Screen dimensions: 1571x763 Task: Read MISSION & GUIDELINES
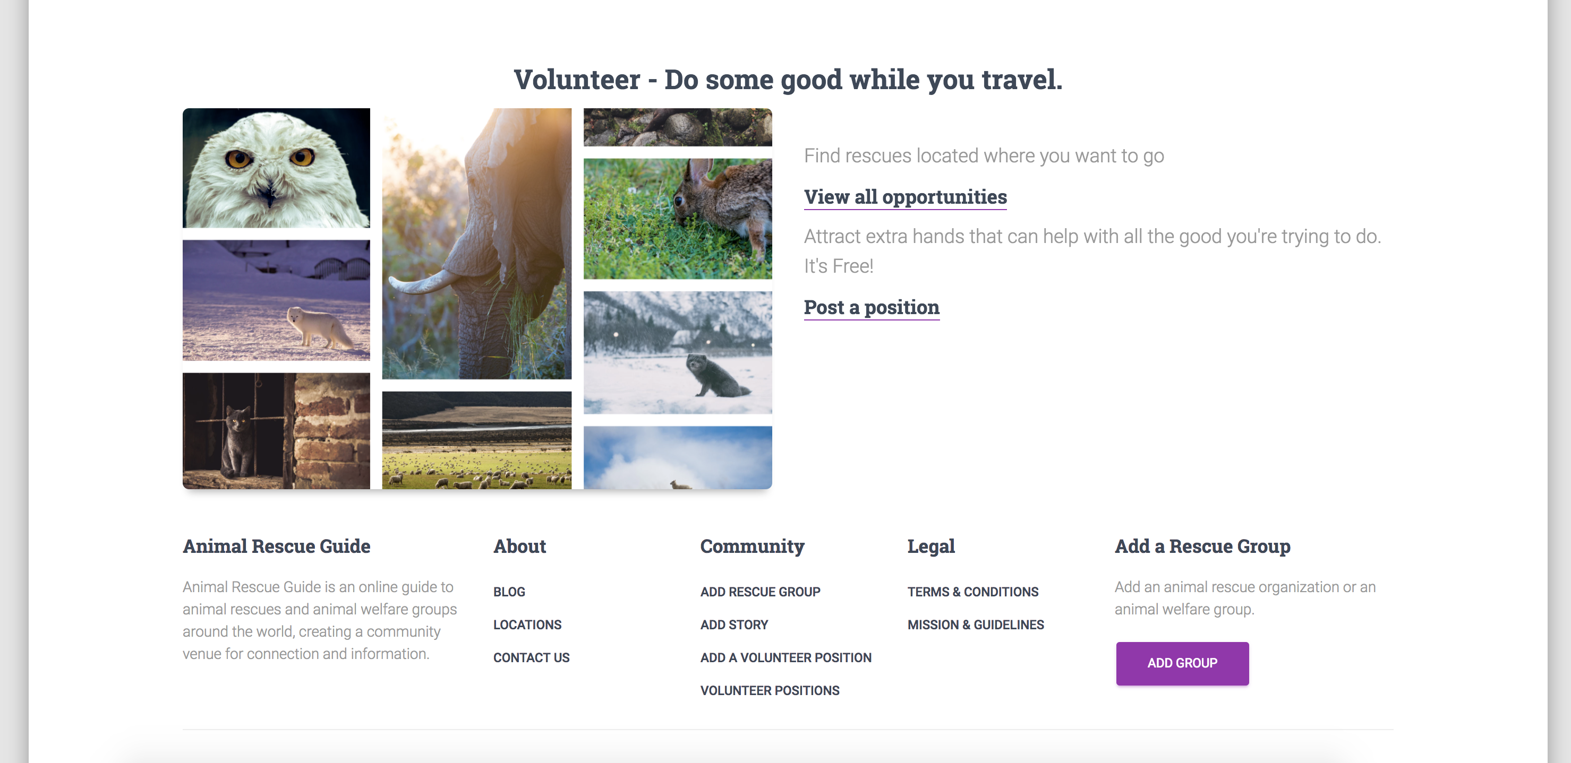(x=976, y=624)
